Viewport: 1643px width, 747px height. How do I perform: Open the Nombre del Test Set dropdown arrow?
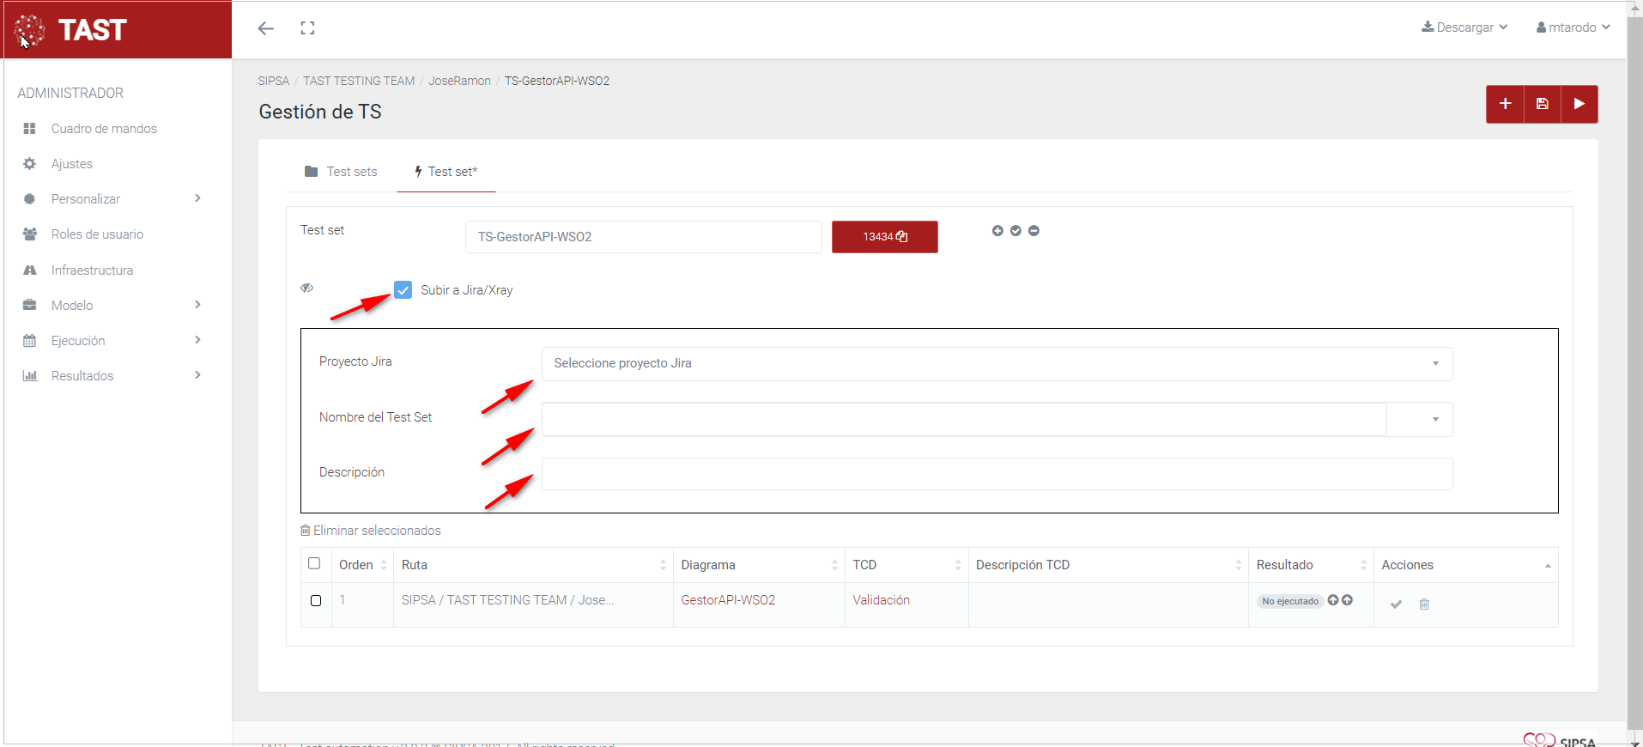1434,420
